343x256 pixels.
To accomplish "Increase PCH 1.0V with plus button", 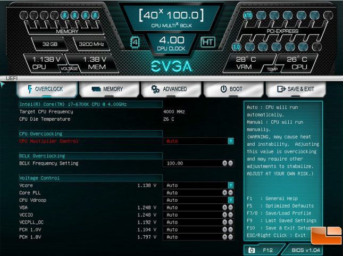I will pos(224,229).
